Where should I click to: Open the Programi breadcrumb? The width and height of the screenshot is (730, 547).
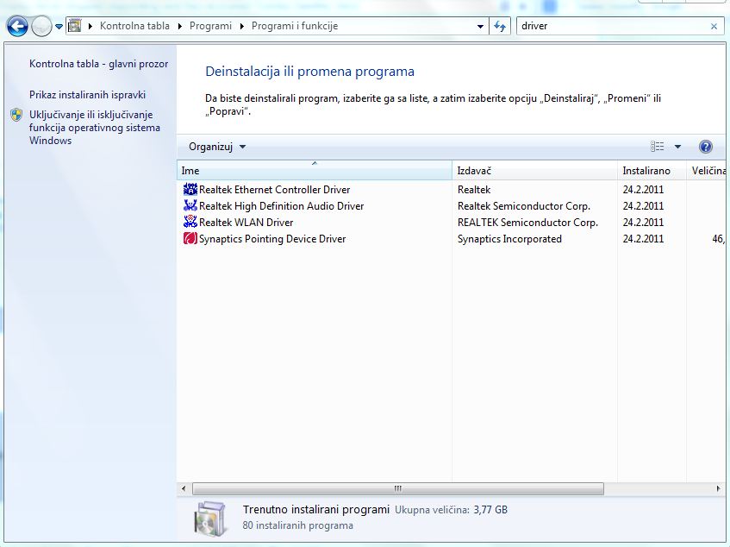click(x=210, y=26)
